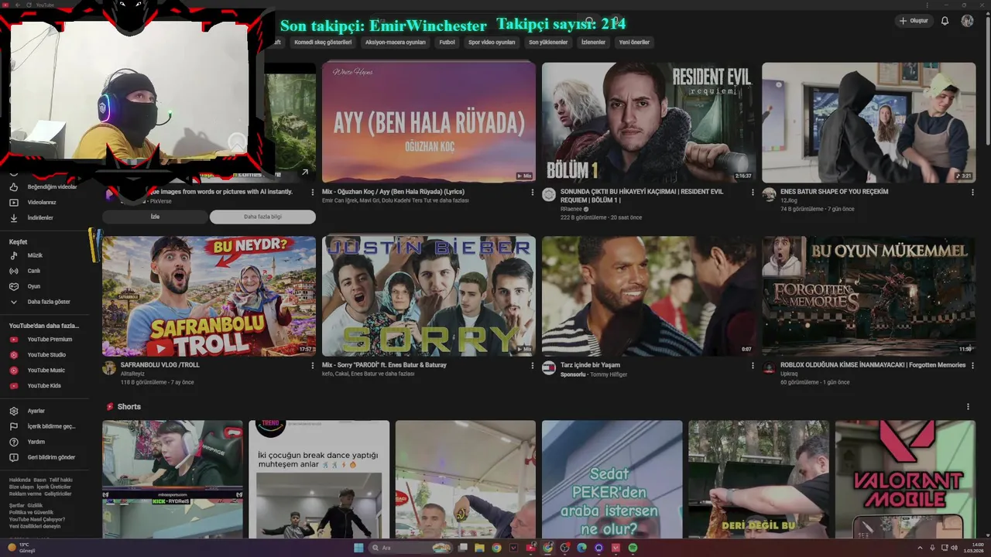Open YouTube Kids link
The height and width of the screenshot is (557, 991).
coord(44,385)
